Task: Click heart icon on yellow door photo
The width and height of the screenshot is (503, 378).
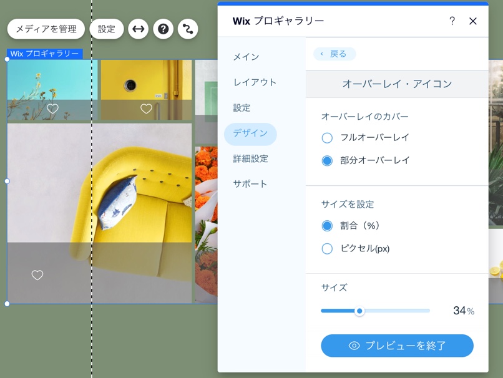Action: click(146, 109)
